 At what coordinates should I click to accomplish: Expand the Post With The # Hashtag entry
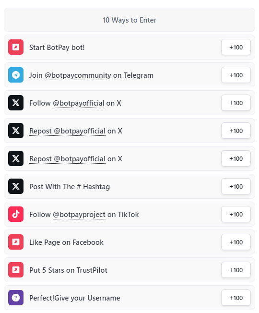(x=129, y=186)
